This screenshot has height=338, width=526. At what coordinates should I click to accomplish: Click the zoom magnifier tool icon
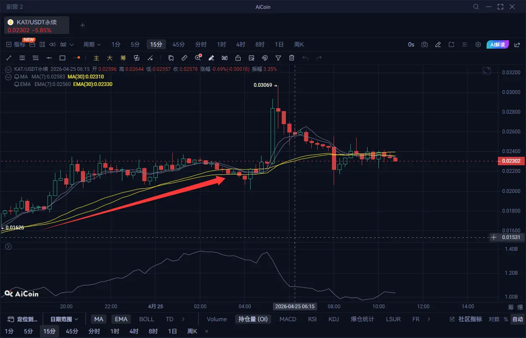tap(198, 58)
